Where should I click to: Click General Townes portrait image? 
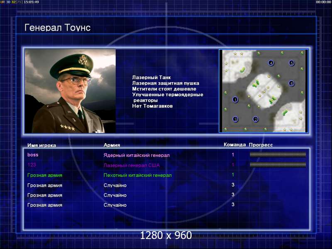click(70, 91)
